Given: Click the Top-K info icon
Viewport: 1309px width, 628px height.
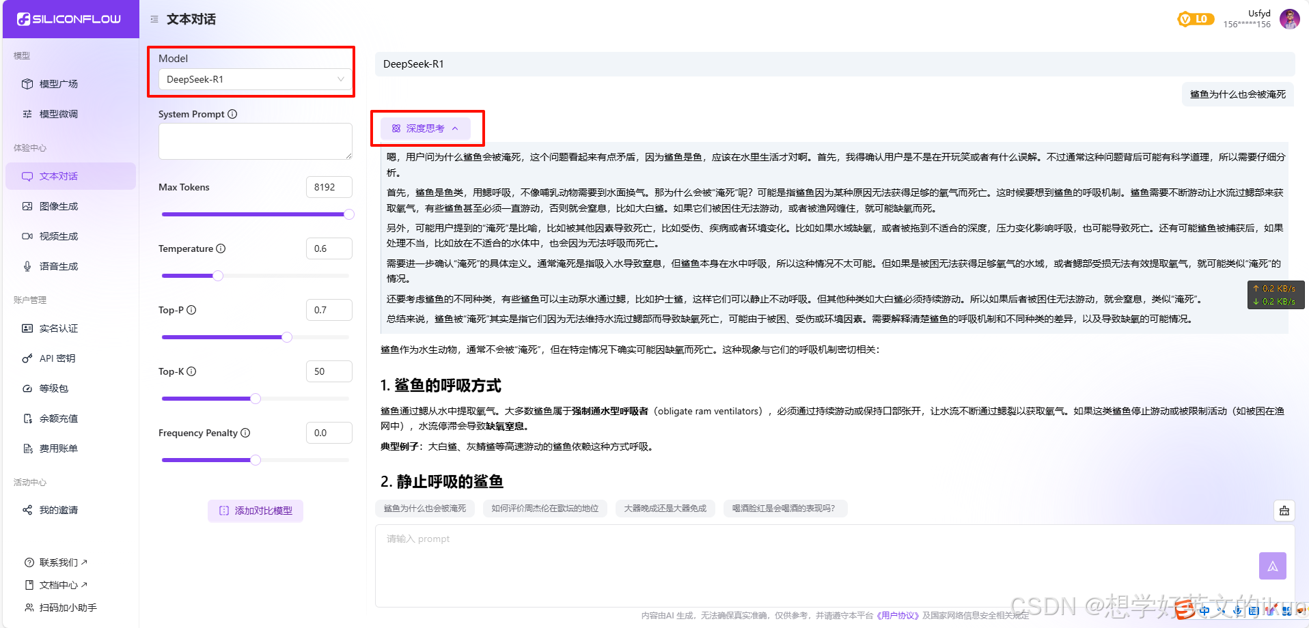Looking at the screenshot, I should tap(191, 371).
